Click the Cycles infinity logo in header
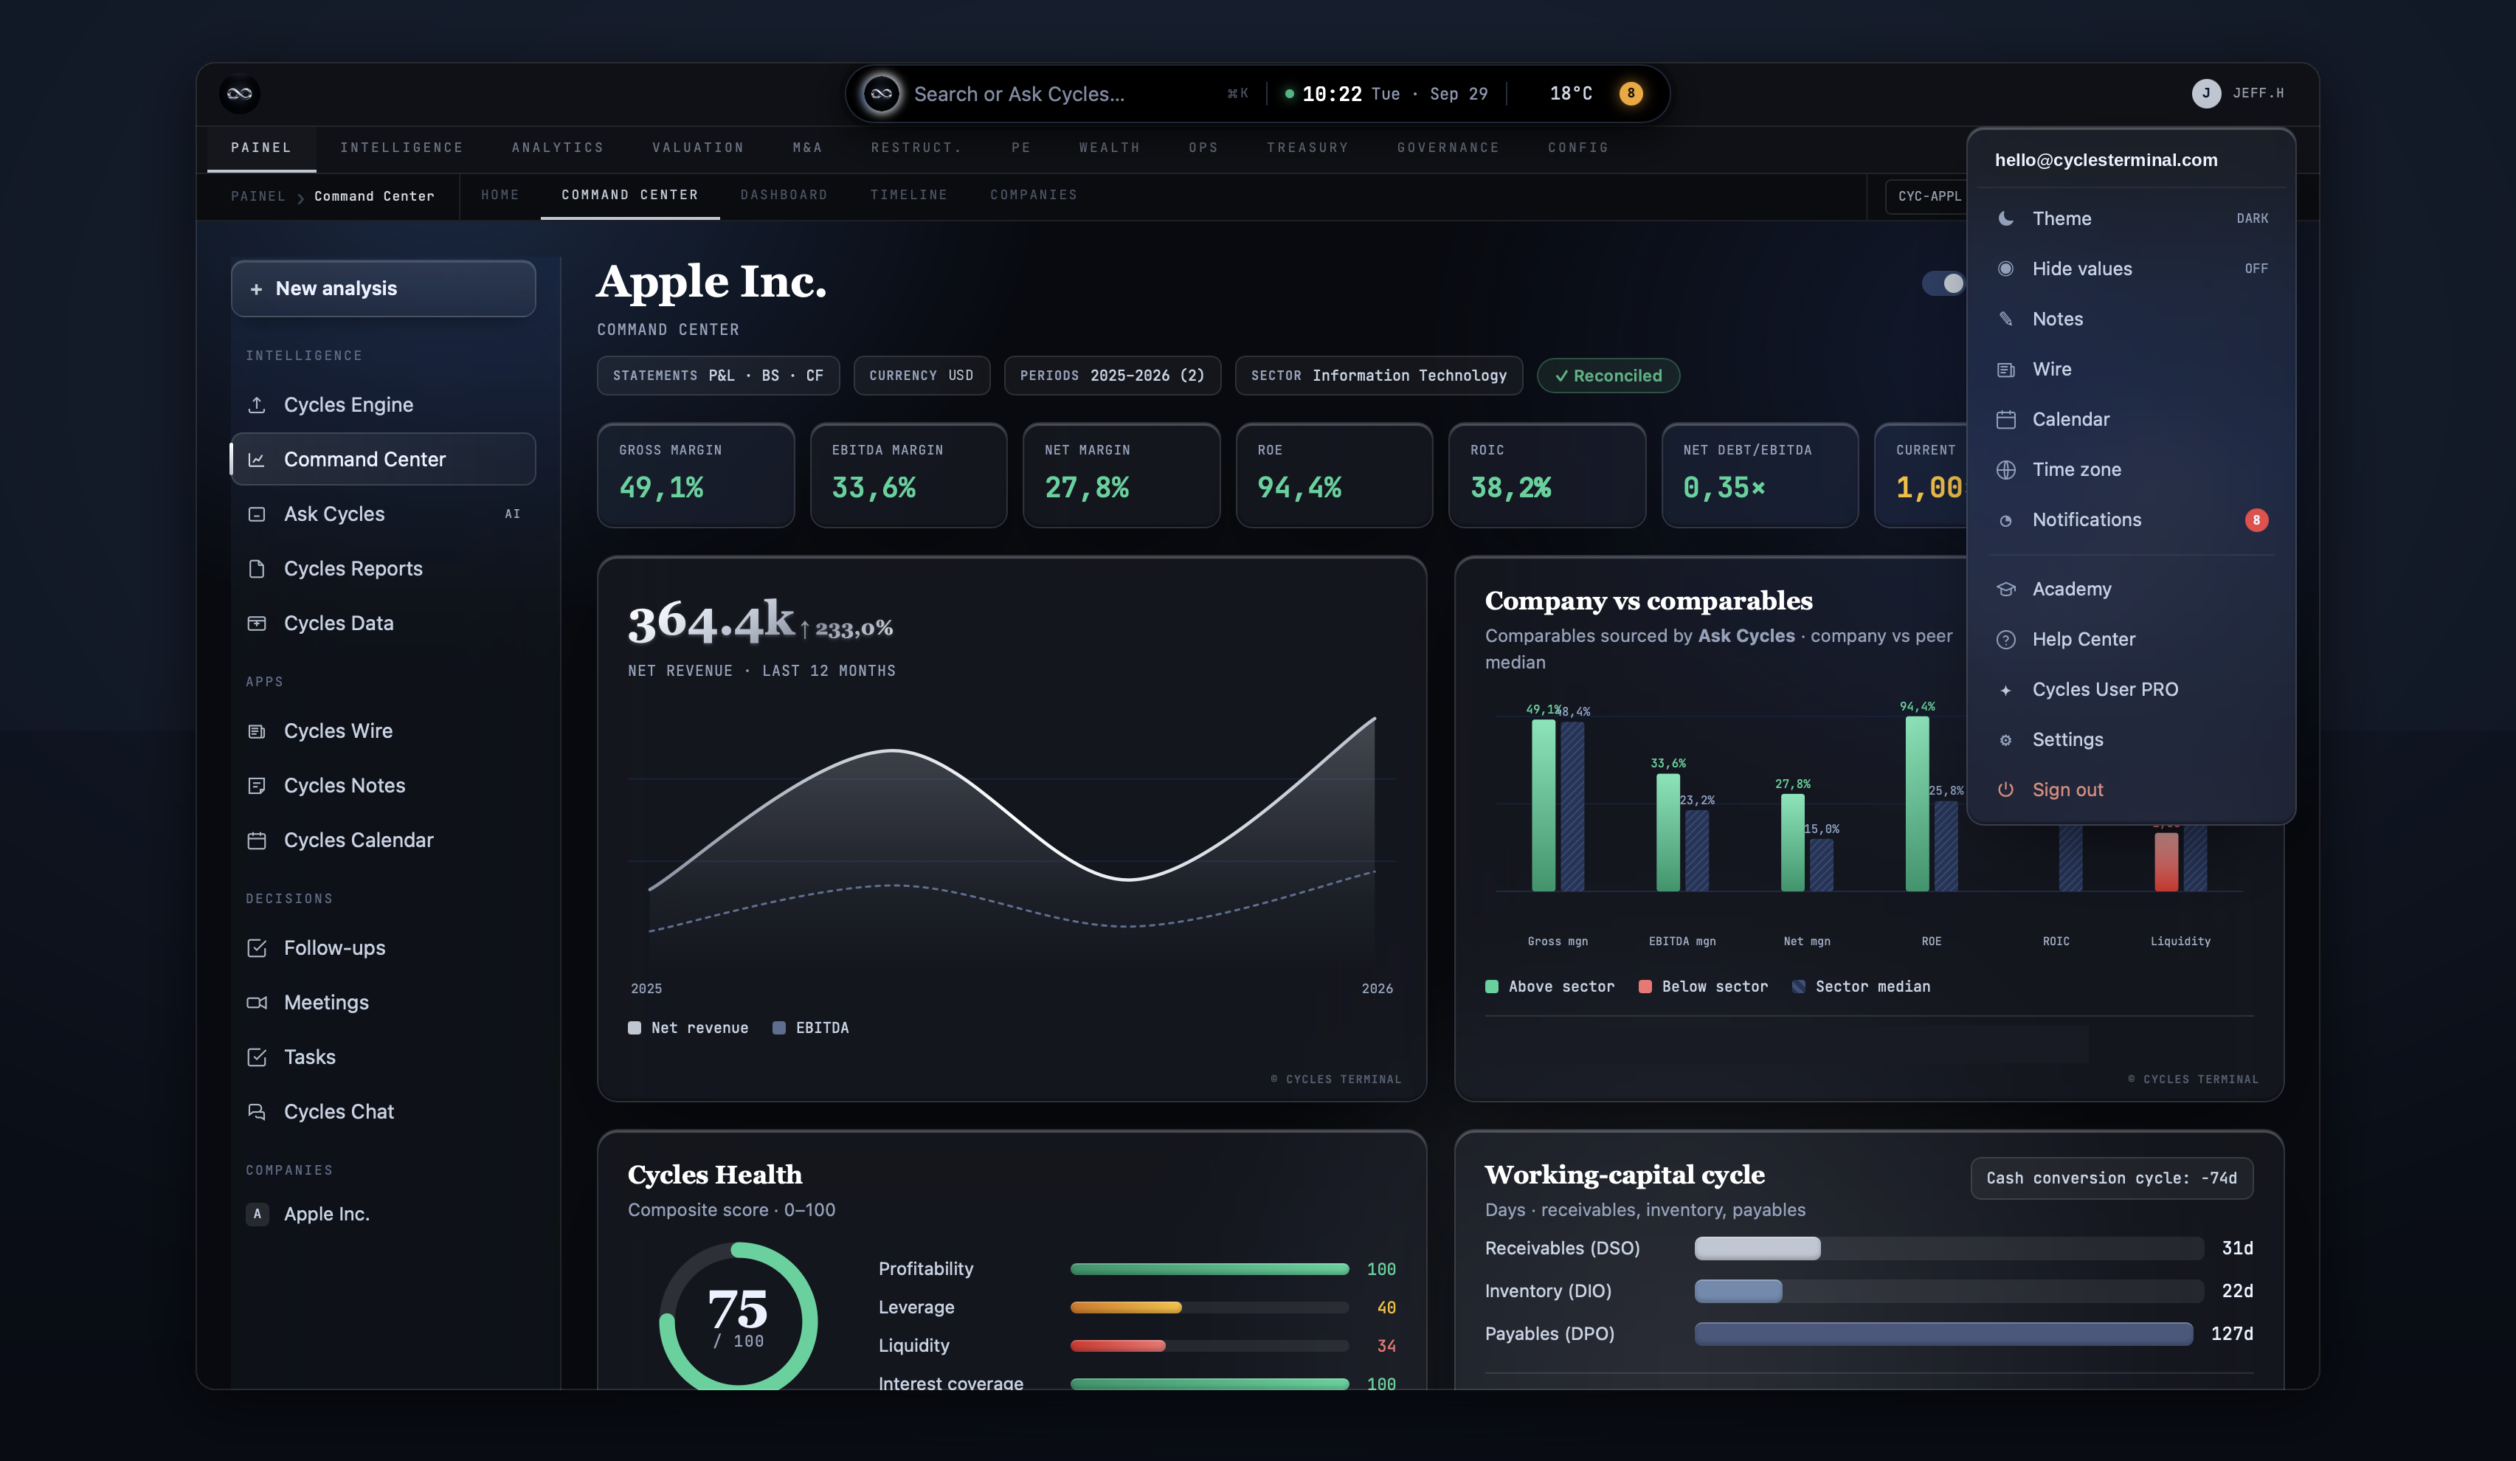This screenshot has width=2516, height=1461. pos(240,94)
